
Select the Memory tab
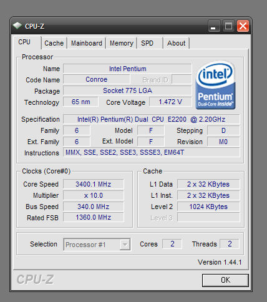[122, 43]
